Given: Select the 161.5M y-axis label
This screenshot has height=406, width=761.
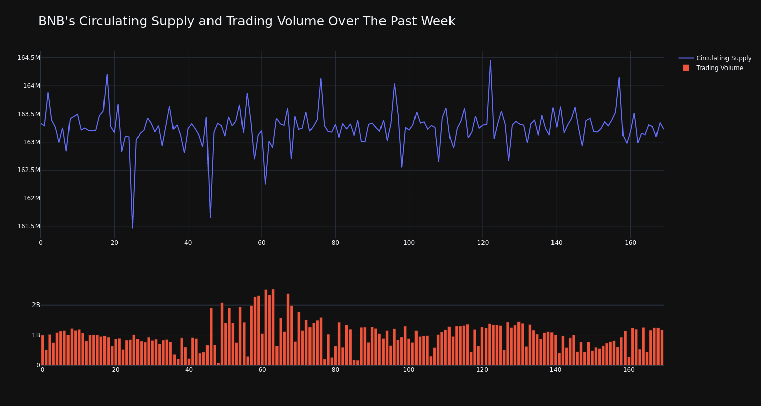Looking at the screenshot, I should tap(28, 226).
